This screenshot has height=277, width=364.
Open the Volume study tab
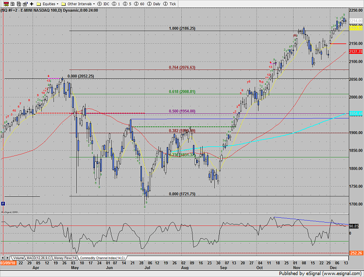18,258
